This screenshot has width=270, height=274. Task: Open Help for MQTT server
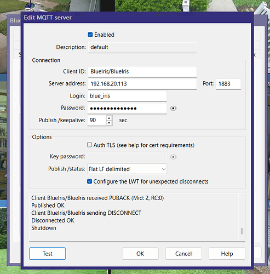point(227,254)
